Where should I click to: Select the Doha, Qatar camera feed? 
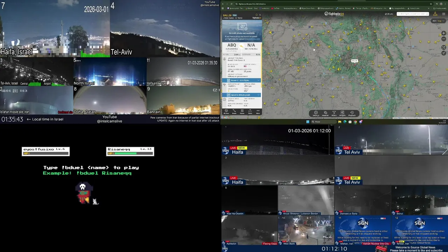[x=110, y=100]
